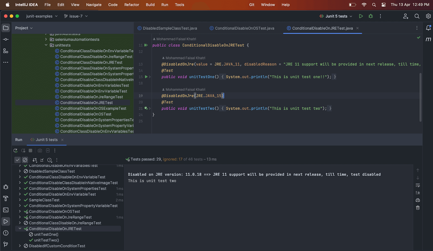
Task: Open the Terminal tool window from the sidebar
Action: pos(6,210)
